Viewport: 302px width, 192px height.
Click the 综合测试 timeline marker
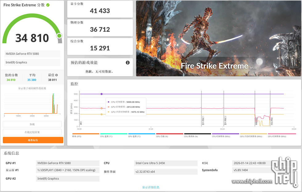[272, 122]
